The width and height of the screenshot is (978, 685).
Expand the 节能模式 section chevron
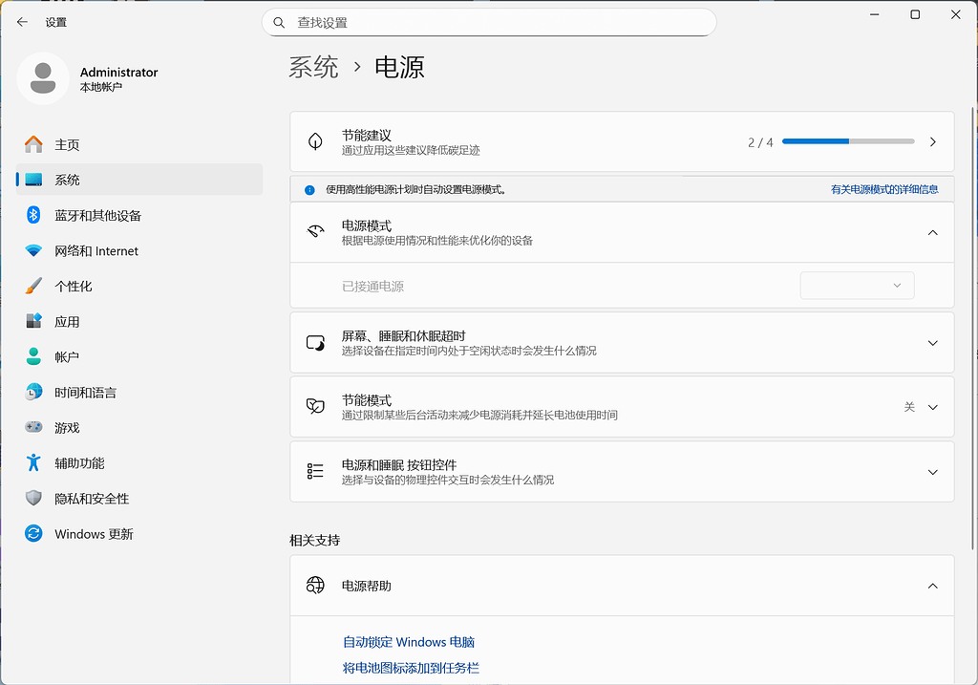[932, 407]
